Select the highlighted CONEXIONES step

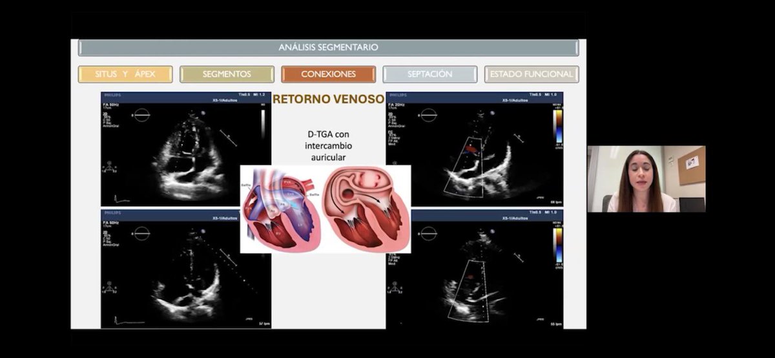(328, 74)
